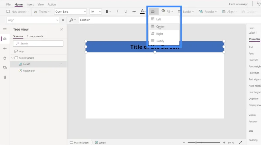Click the FirstCanvasApp name
Viewport: 261px width, 145px height.
click(238, 4)
